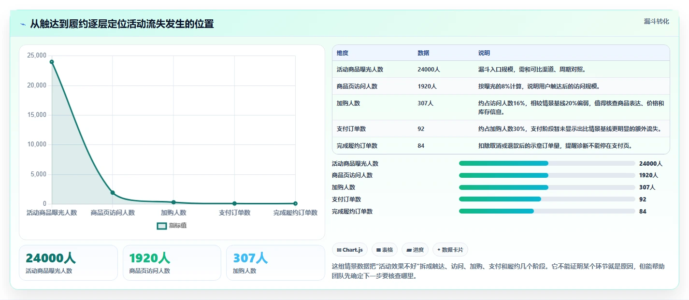Viewport: 689px width, 300px height.
Task: Click the panel title 从触达到履约逐层定位活动流失发生的位置
Action: 122,24
